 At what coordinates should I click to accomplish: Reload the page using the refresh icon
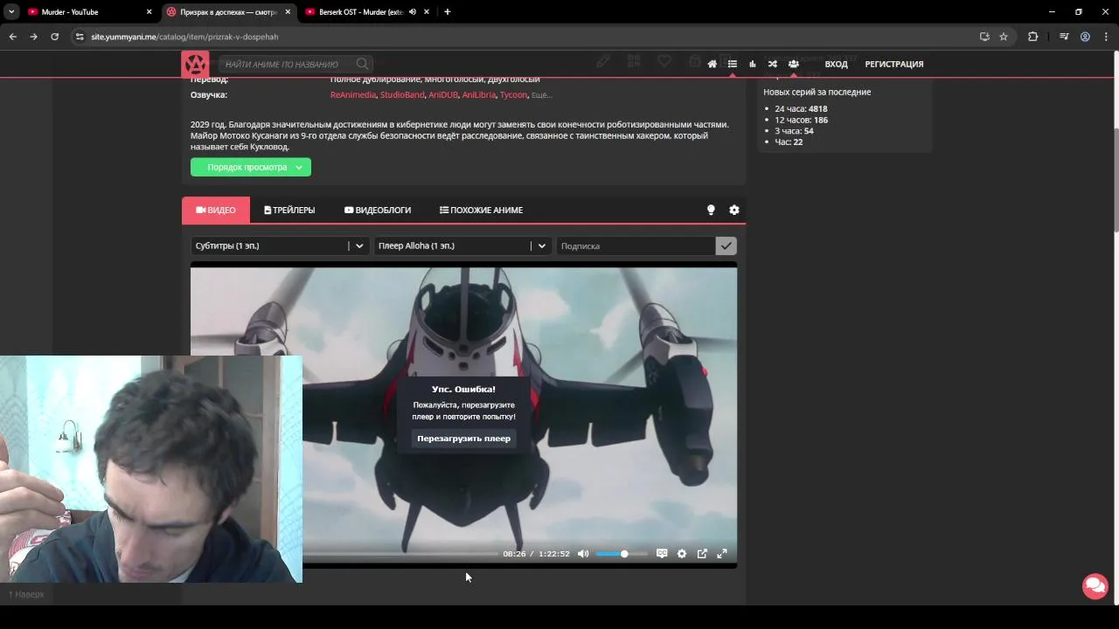click(x=54, y=37)
